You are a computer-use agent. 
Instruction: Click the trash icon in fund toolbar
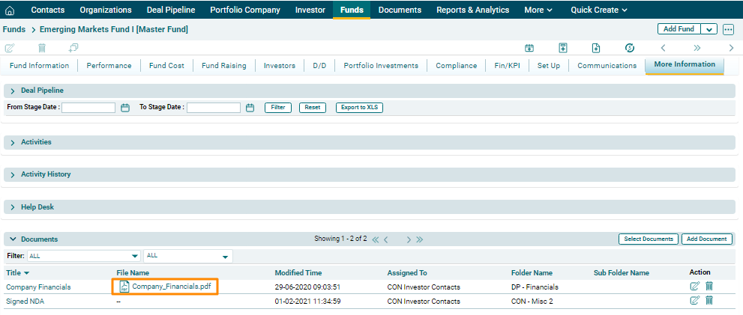tap(42, 48)
